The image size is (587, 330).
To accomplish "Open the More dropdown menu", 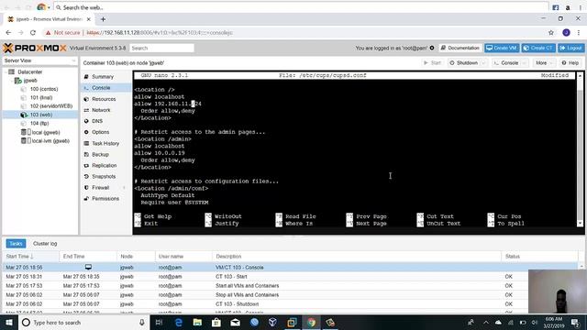I will click(x=544, y=63).
